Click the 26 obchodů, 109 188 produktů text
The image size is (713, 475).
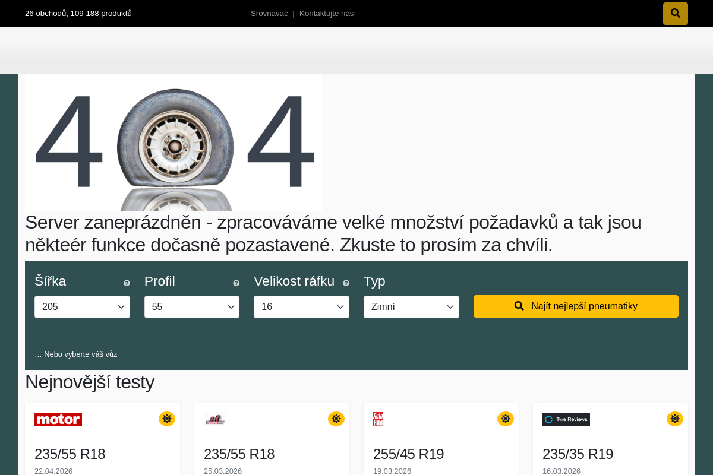[x=78, y=14]
